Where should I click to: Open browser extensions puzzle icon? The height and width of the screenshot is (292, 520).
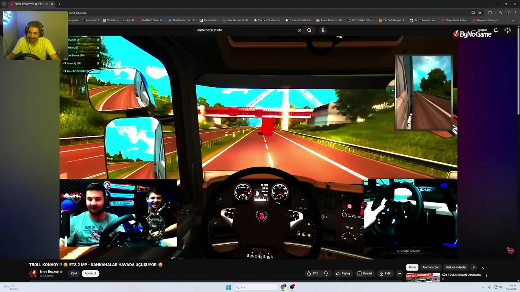point(490,13)
